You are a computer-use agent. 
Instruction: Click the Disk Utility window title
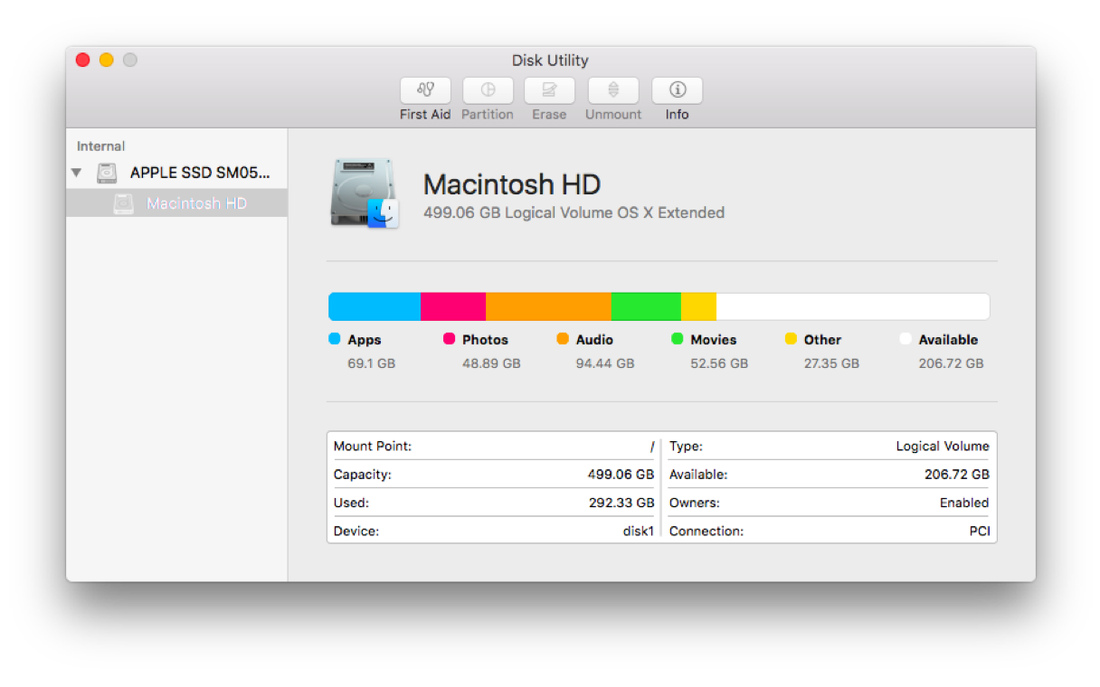550,61
